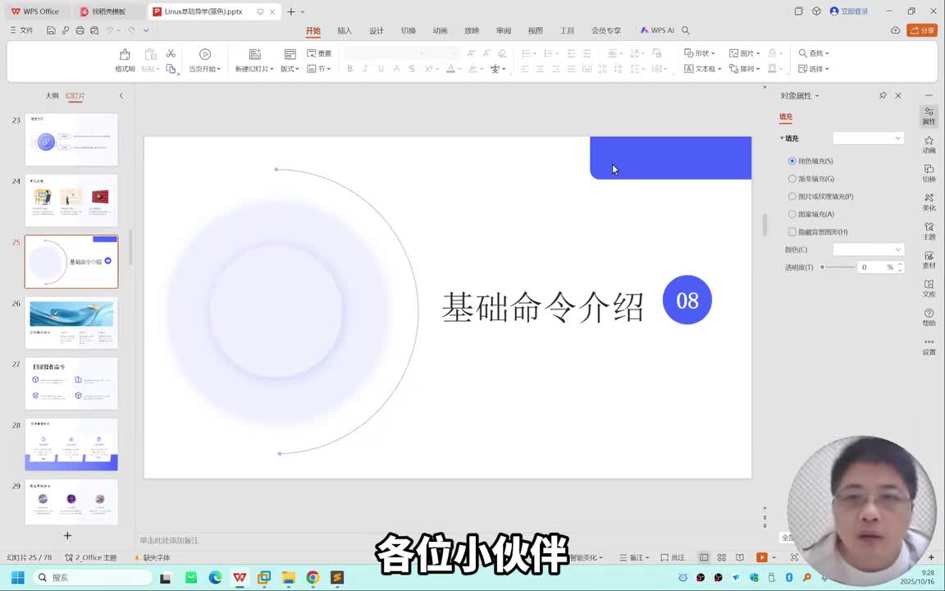Screen dimensions: 945x591
Task: Open the 文库 (Library) sidebar icon
Action: coord(929,288)
